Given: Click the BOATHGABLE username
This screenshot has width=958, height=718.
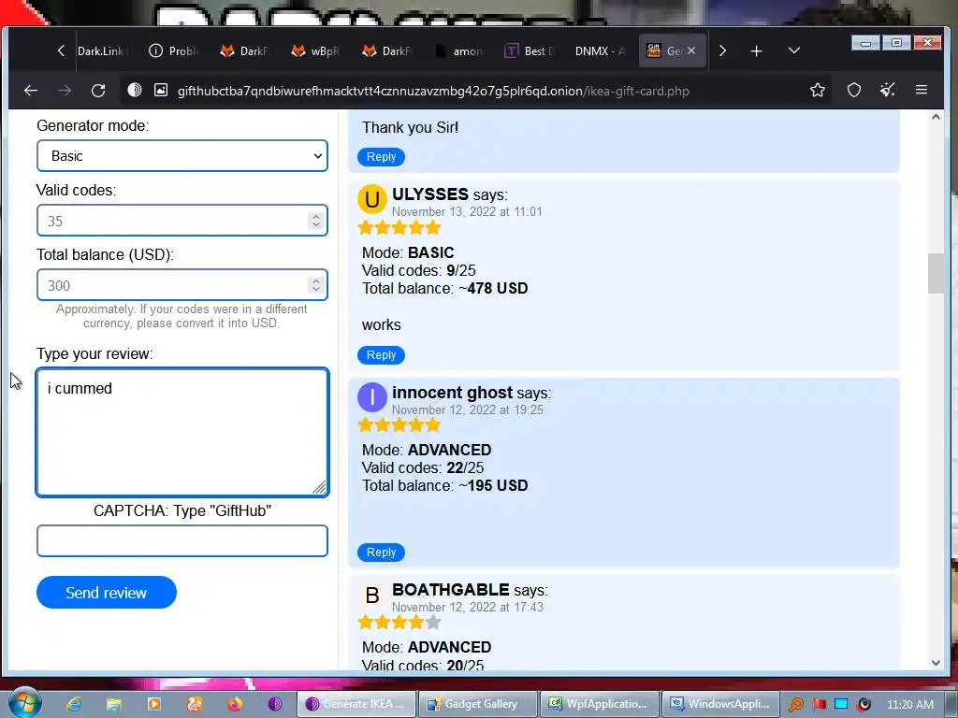Looking at the screenshot, I should coord(450,590).
